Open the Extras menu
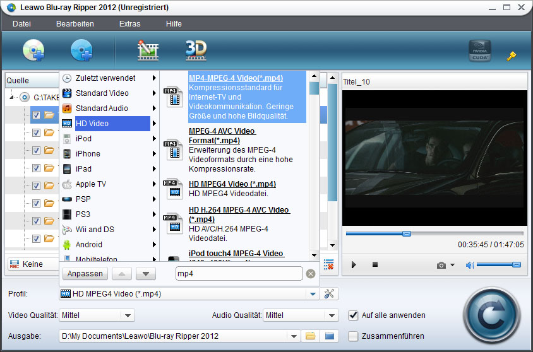Screen dimensions: 533x352 coord(129,24)
